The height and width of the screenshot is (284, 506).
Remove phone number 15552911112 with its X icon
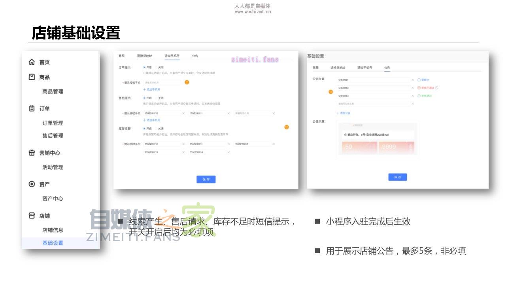pos(274,144)
